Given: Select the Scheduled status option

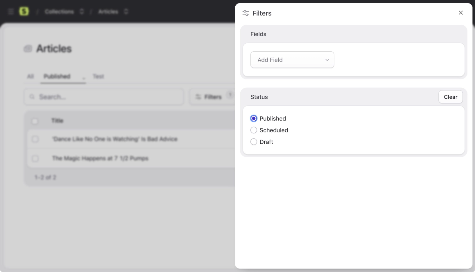Looking at the screenshot, I should click(254, 130).
